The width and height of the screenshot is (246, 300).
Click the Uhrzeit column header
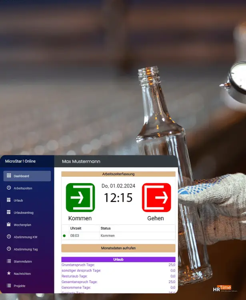(x=76, y=228)
